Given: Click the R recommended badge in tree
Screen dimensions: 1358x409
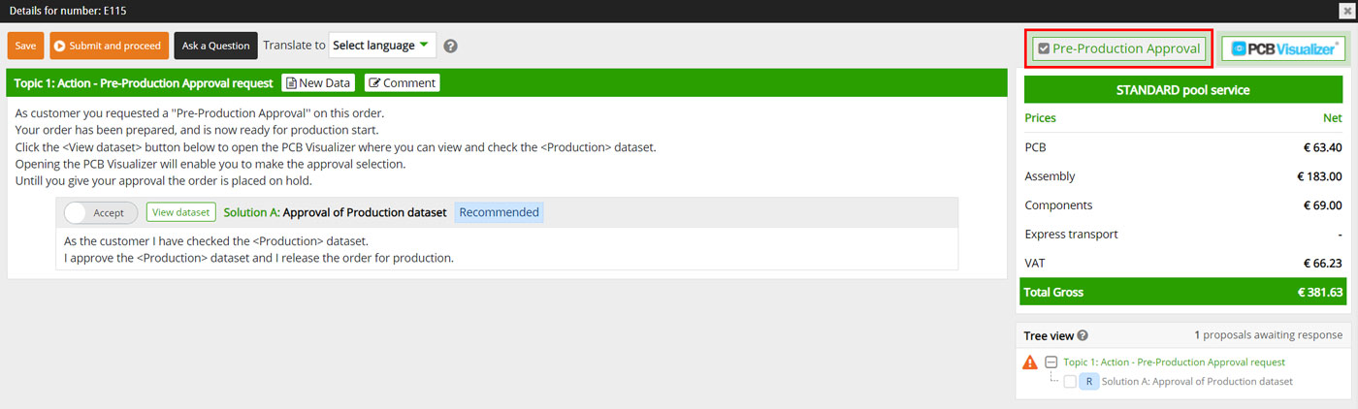Looking at the screenshot, I should tap(1088, 382).
